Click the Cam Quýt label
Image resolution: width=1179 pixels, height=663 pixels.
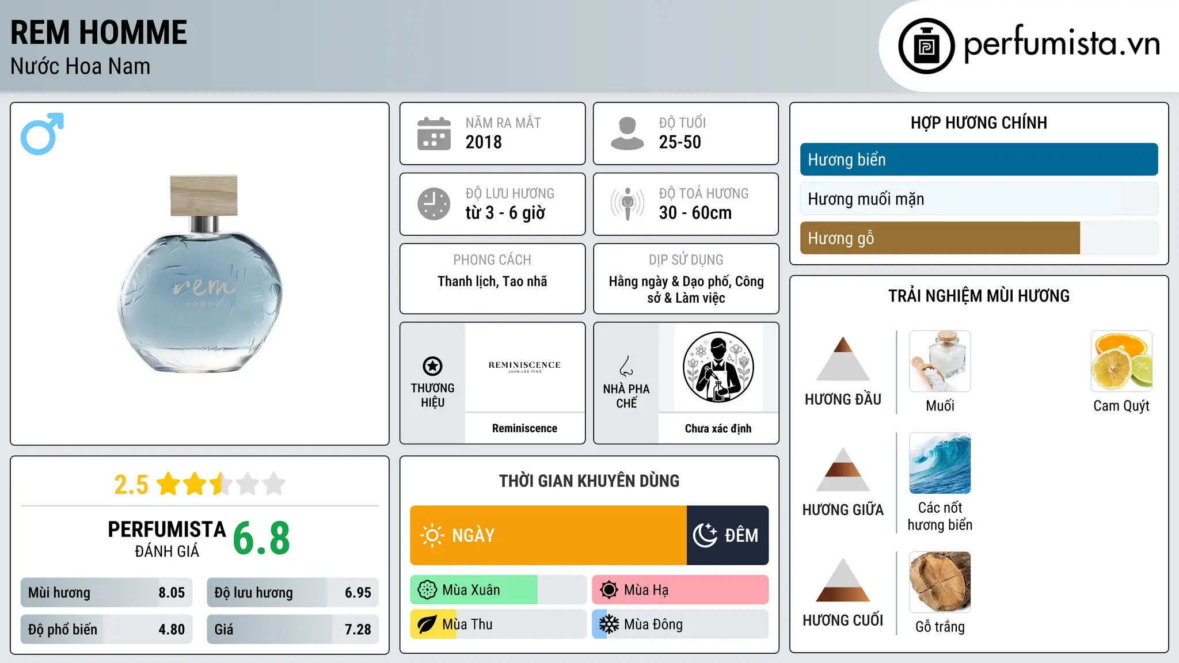click(x=1121, y=406)
